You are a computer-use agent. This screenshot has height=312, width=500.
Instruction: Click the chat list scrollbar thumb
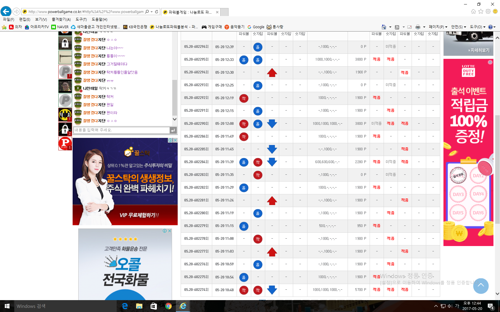(x=175, y=97)
